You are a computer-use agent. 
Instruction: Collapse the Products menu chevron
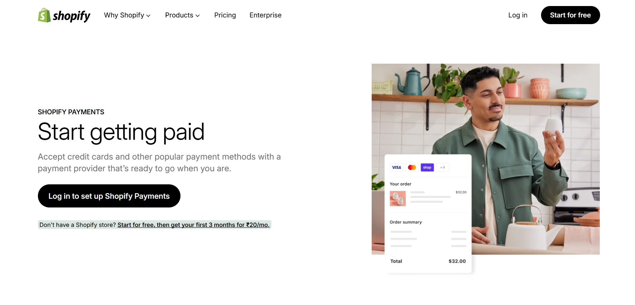point(198,15)
